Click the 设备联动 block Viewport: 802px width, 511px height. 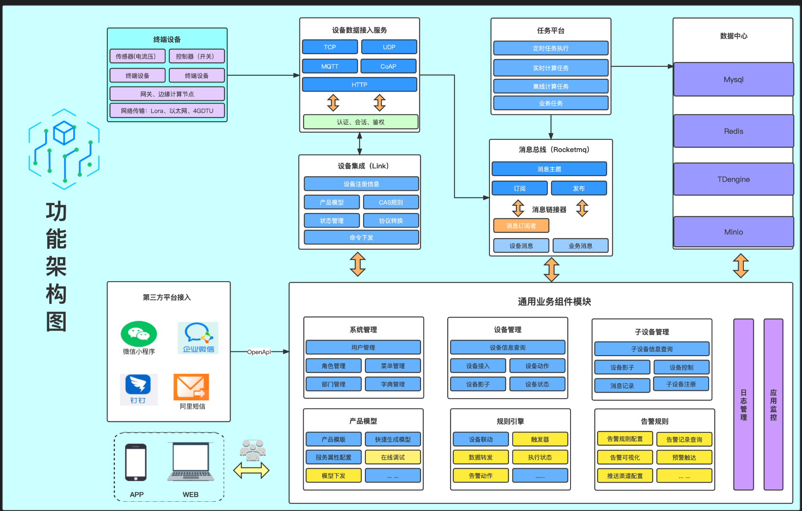481,439
